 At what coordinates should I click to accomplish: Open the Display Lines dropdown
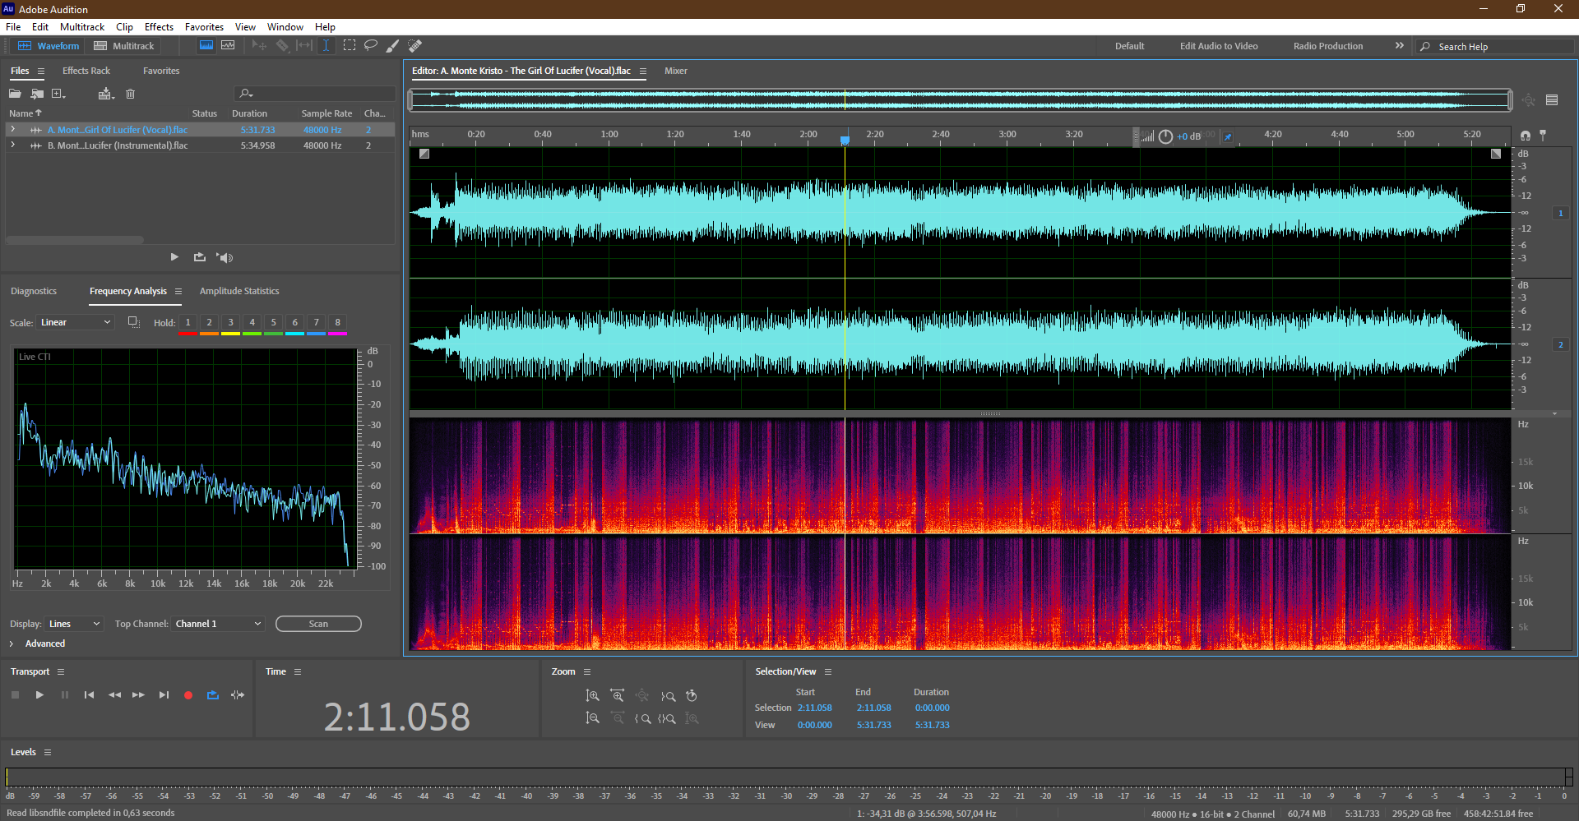coord(74,624)
